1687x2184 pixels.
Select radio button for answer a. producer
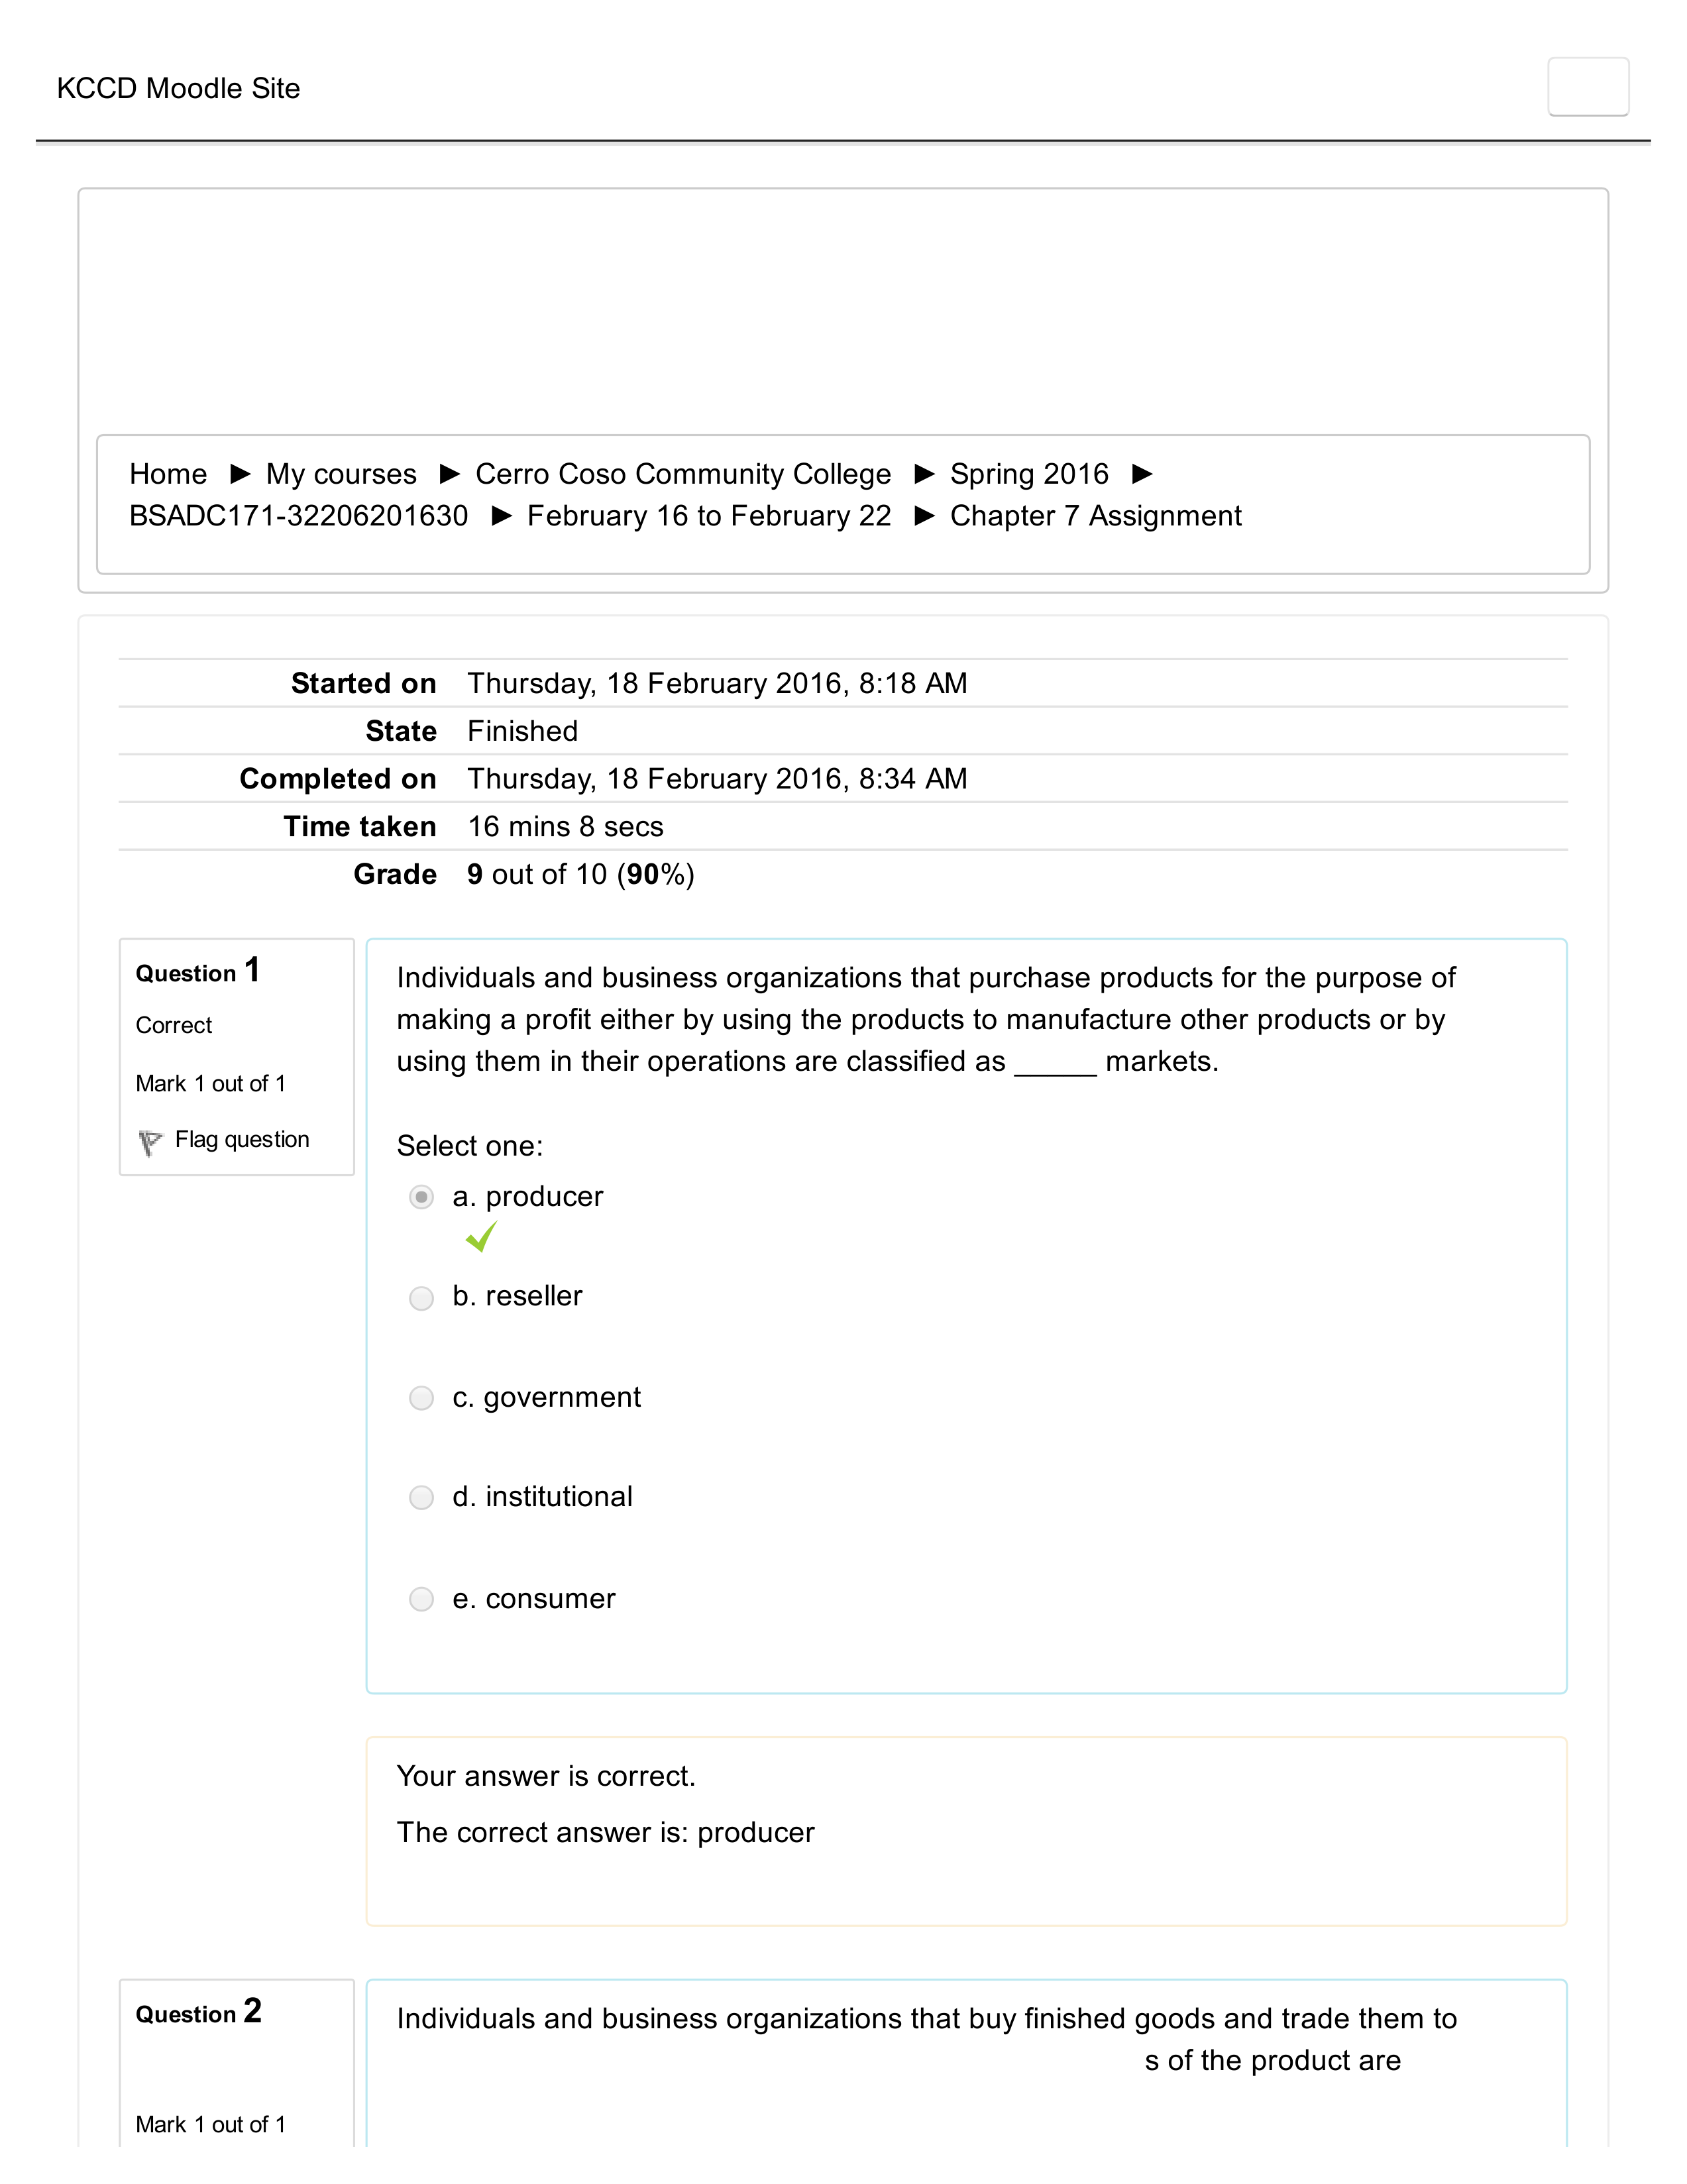pyautogui.click(x=421, y=1195)
